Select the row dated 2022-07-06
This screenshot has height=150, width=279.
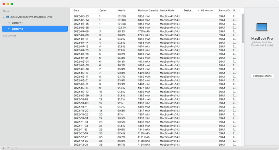coord(156,31)
